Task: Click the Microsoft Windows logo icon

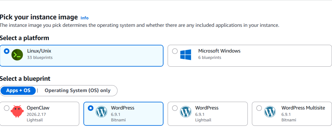Action: (x=186, y=55)
